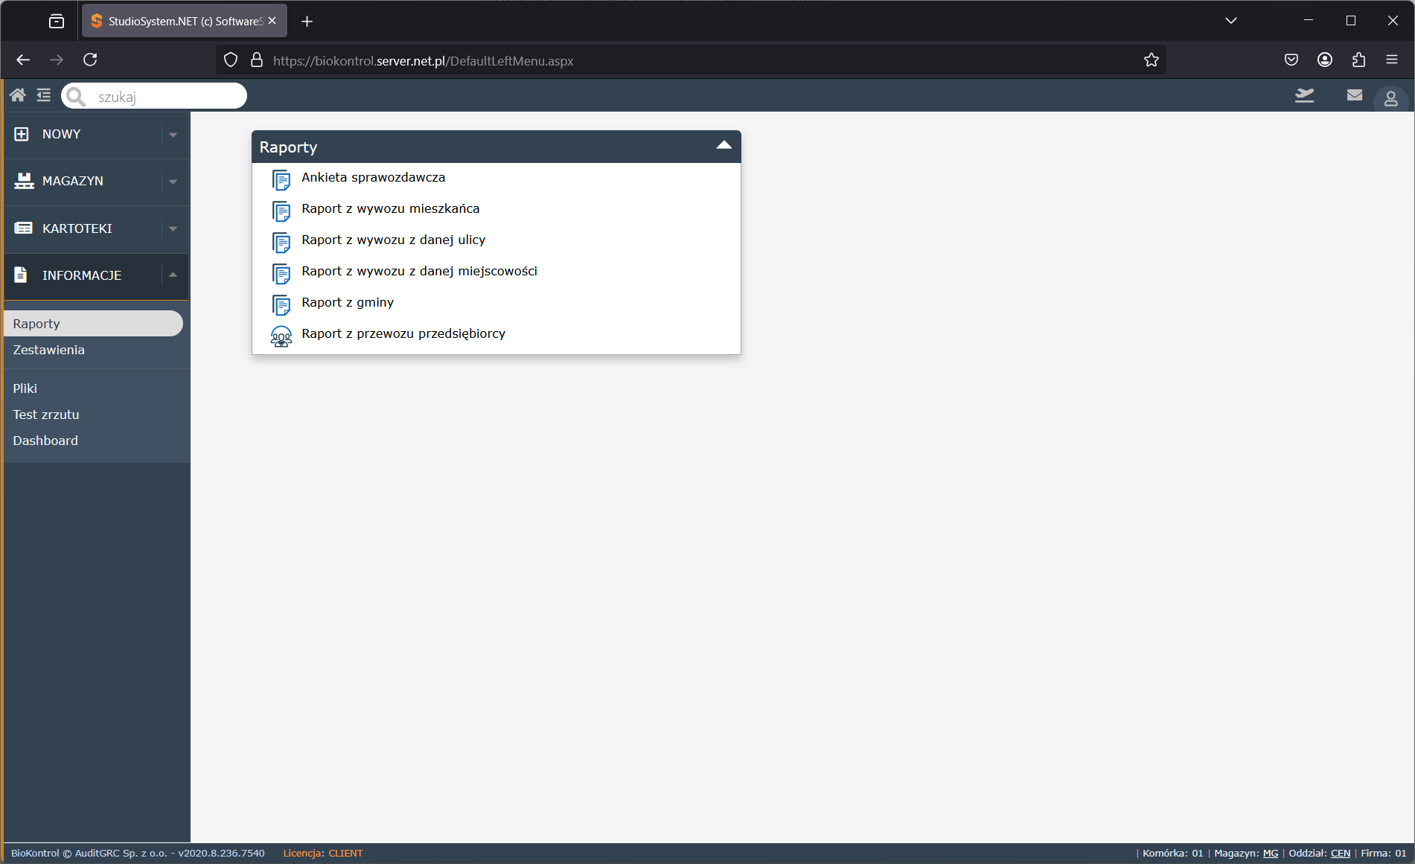Click the INFORMACJE document icon

pos(21,275)
